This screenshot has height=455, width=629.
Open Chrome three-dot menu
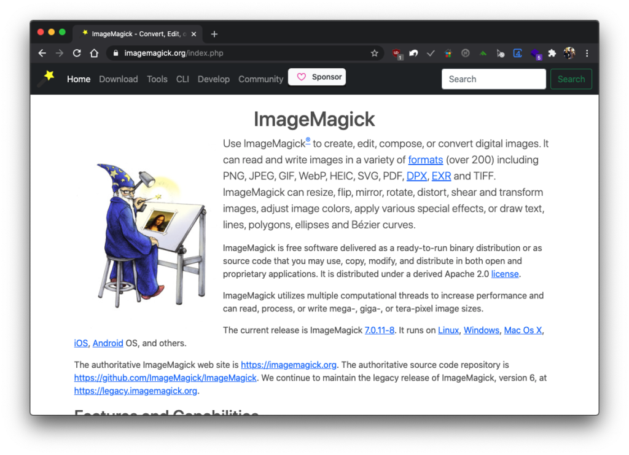[587, 53]
